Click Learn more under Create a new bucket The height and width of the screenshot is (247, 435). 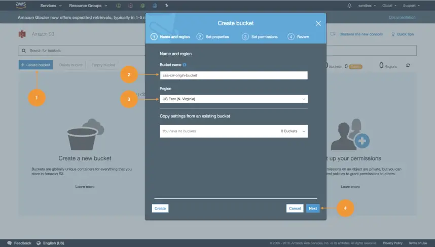(85, 187)
